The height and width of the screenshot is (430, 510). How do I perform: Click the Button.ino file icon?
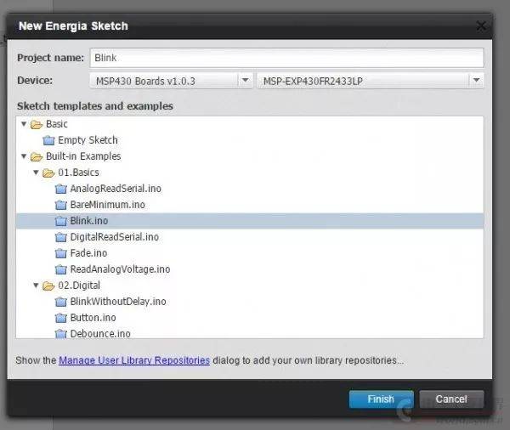tap(60, 318)
